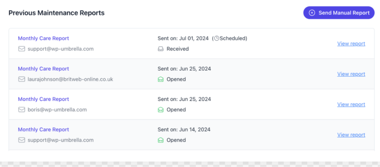Image resolution: width=380 pixels, height=167 pixels.
Task: Click the clock icon beside Scheduled
Action: coord(217,38)
